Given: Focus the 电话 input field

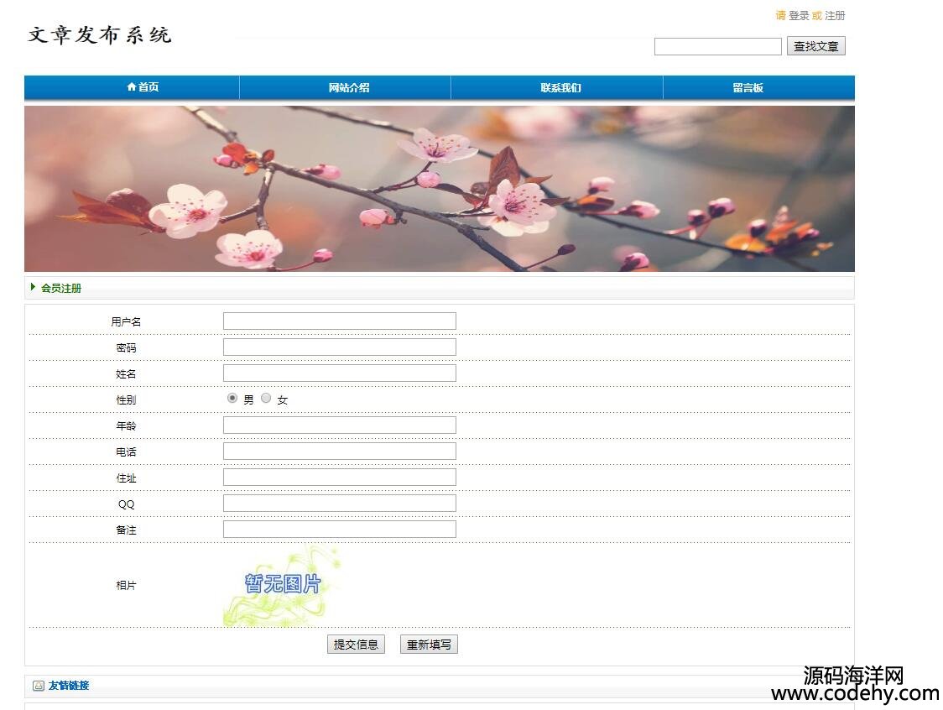Looking at the screenshot, I should (x=340, y=452).
